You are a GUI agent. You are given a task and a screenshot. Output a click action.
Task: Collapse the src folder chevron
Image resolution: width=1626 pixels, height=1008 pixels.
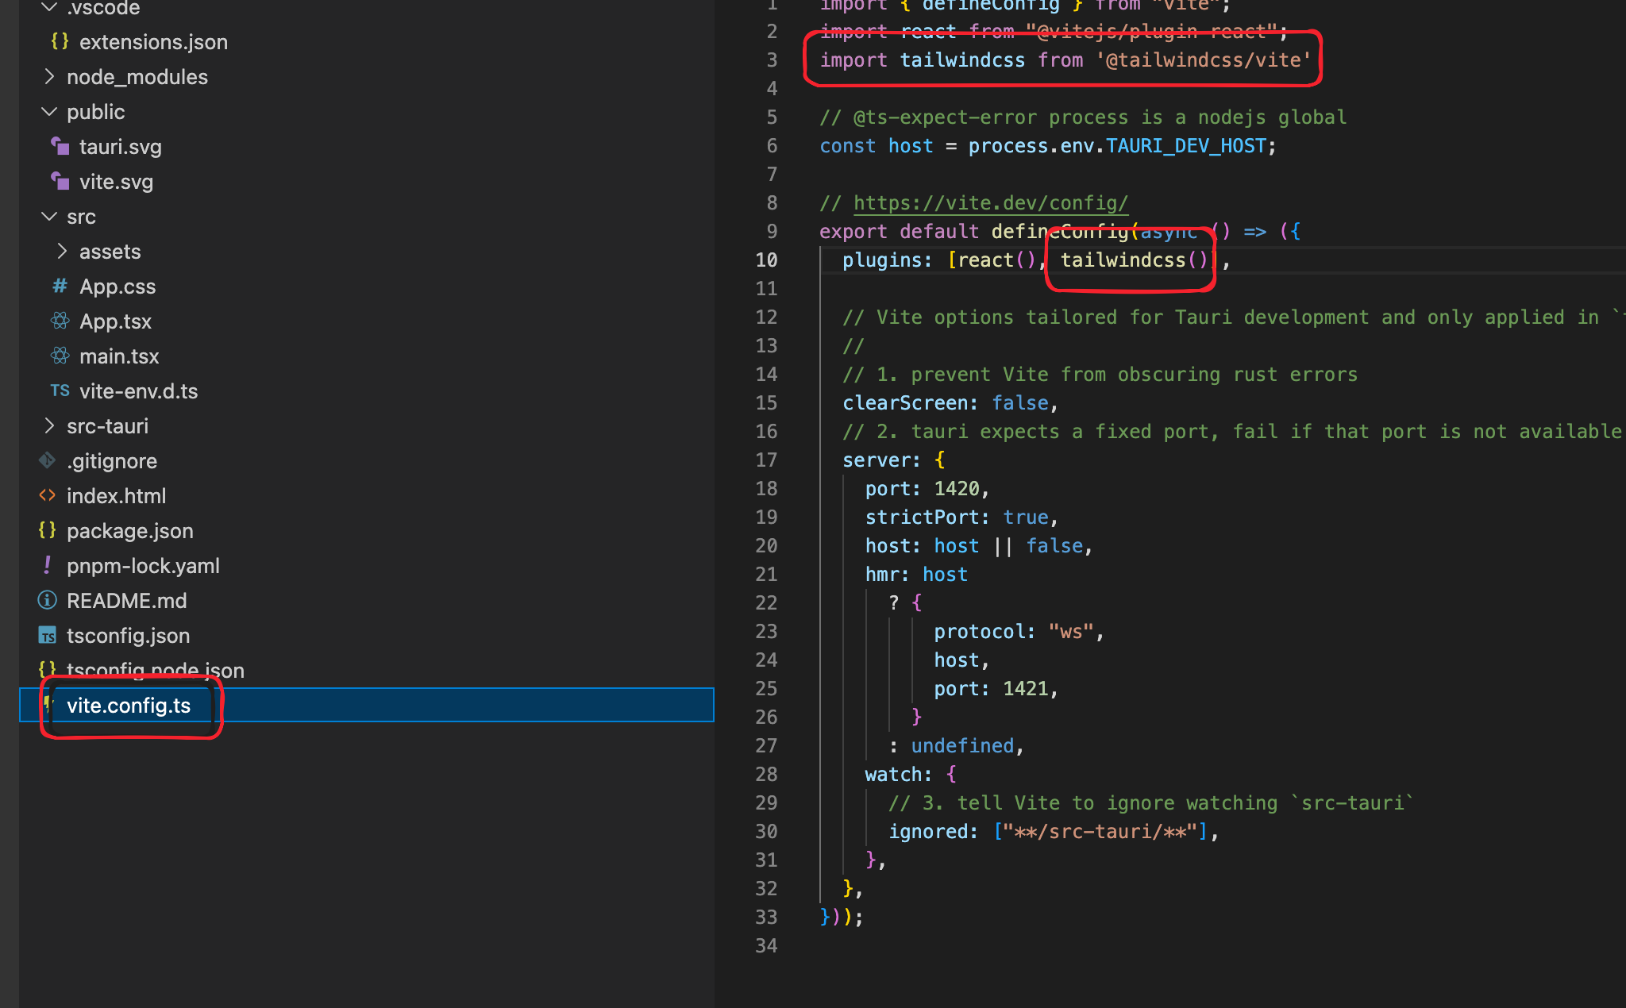click(49, 216)
